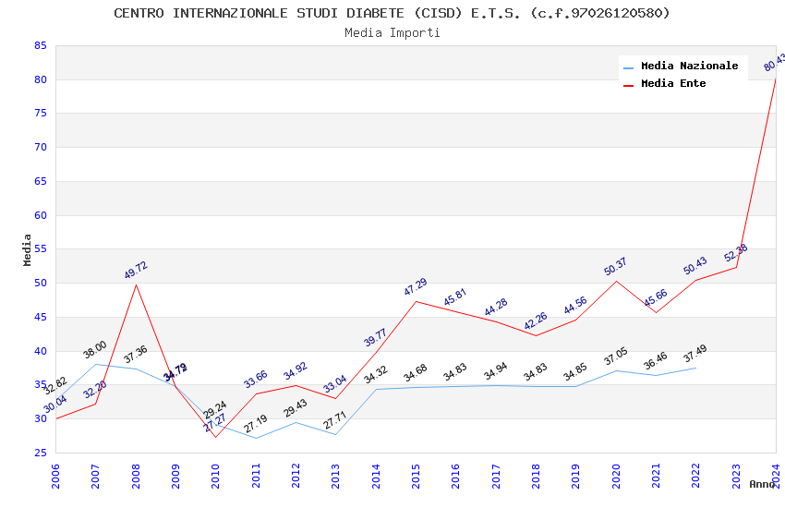Click the 49.72 data label
785x508 pixels.
tap(136, 270)
